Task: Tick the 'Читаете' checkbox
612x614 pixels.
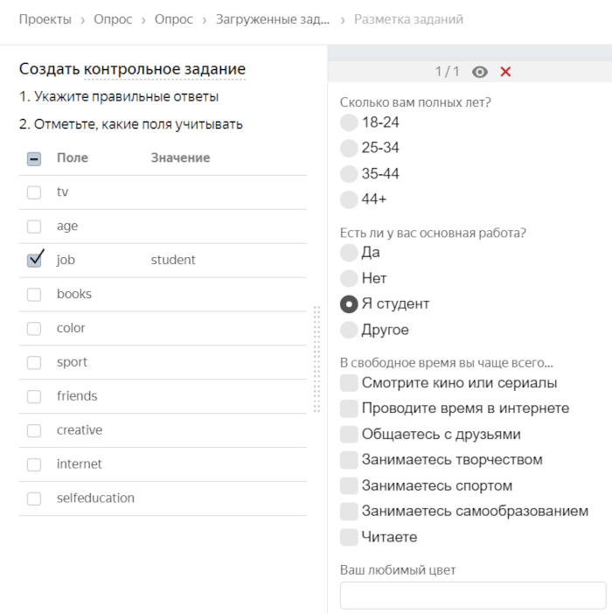Action: 349,537
